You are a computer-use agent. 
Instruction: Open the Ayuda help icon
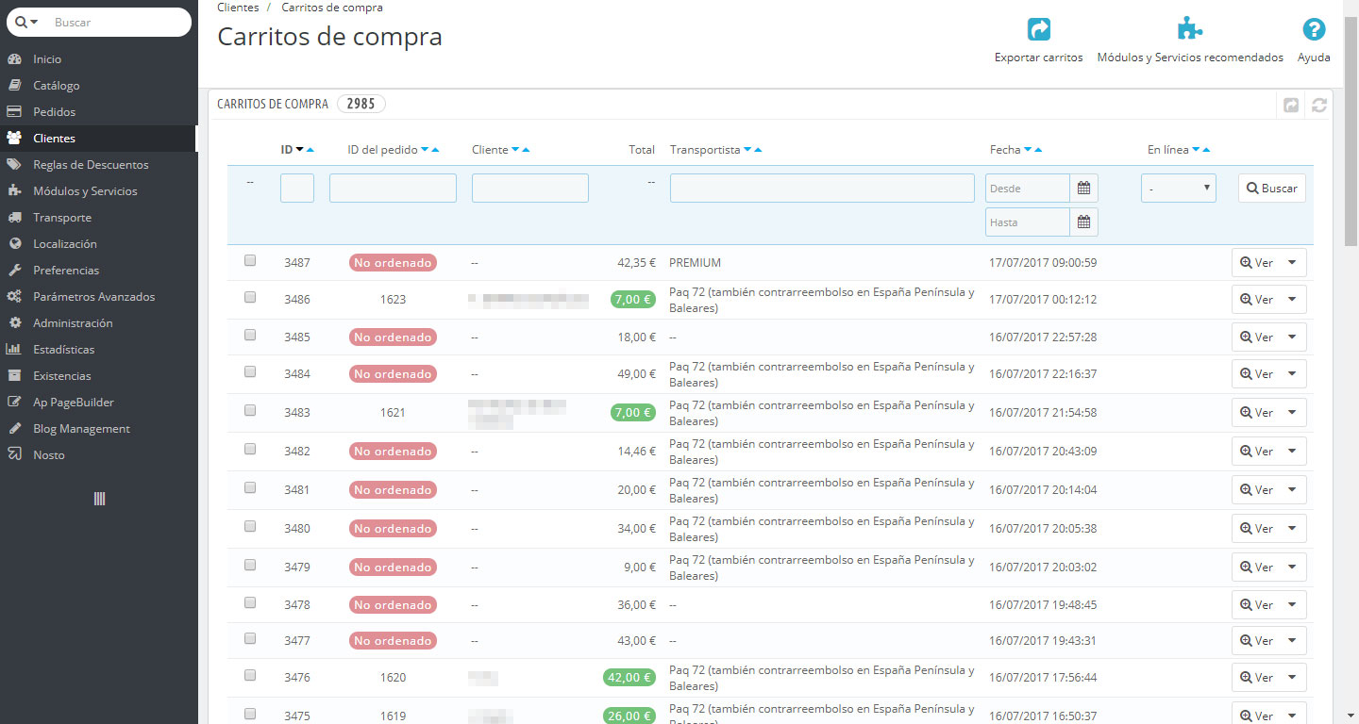coord(1314,29)
